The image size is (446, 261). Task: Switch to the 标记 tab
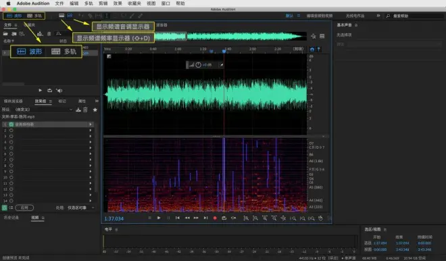coord(62,101)
